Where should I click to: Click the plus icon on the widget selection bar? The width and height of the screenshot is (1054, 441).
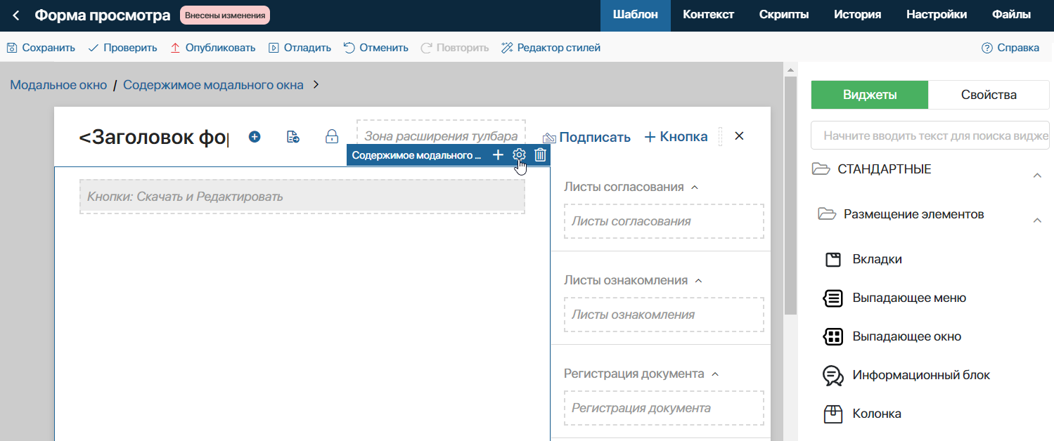coord(498,155)
